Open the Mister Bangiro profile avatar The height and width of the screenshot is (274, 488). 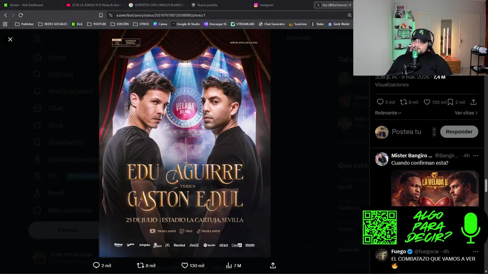[382, 159]
